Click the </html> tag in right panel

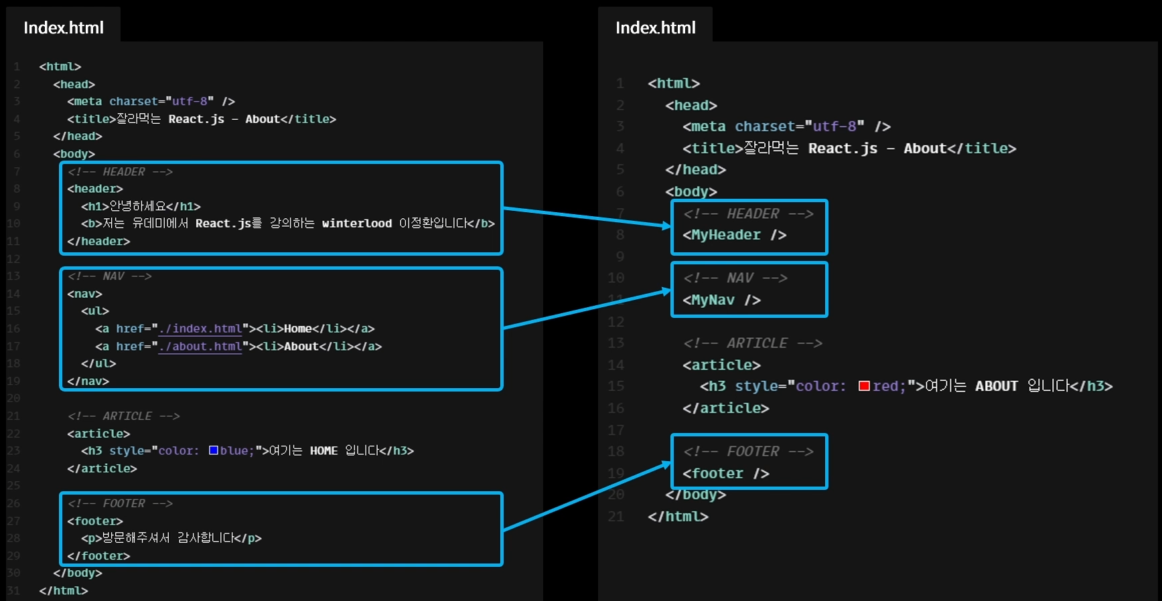coord(678,516)
